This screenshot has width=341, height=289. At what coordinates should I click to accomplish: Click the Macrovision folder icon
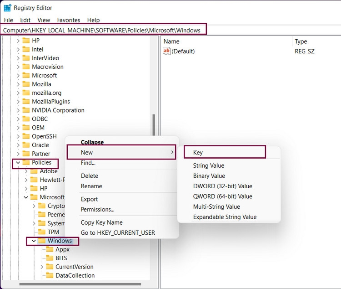click(x=26, y=67)
